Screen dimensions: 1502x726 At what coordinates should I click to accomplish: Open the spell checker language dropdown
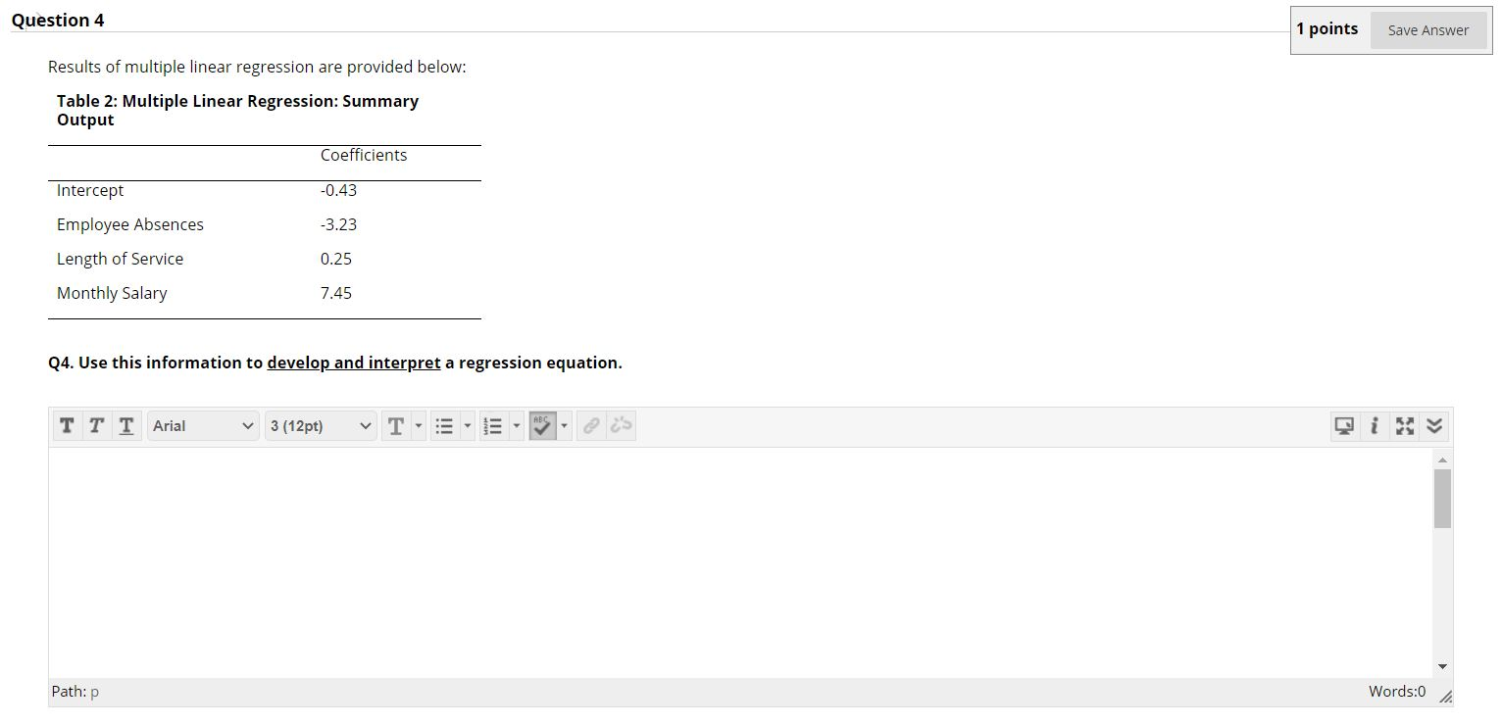[x=564, y=425]
